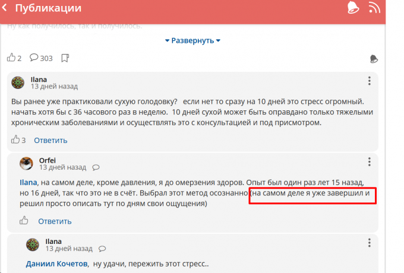The image size is (404, 273).
Task: Click the reply bubble icon beside Orfei's timestamp
Action: click(x=96, y=167)
